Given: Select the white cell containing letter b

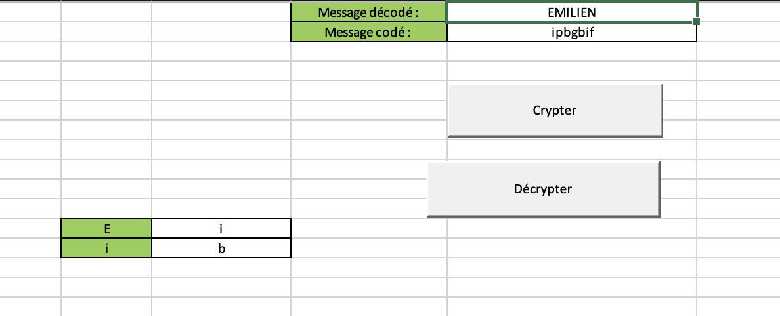Looking at the screenshot, I should [x=221, y=248].
